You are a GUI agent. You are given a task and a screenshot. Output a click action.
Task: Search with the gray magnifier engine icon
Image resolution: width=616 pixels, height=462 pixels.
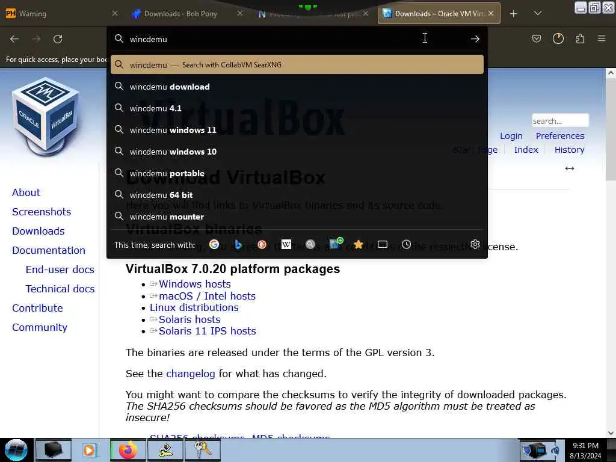(x=310, y=244)
